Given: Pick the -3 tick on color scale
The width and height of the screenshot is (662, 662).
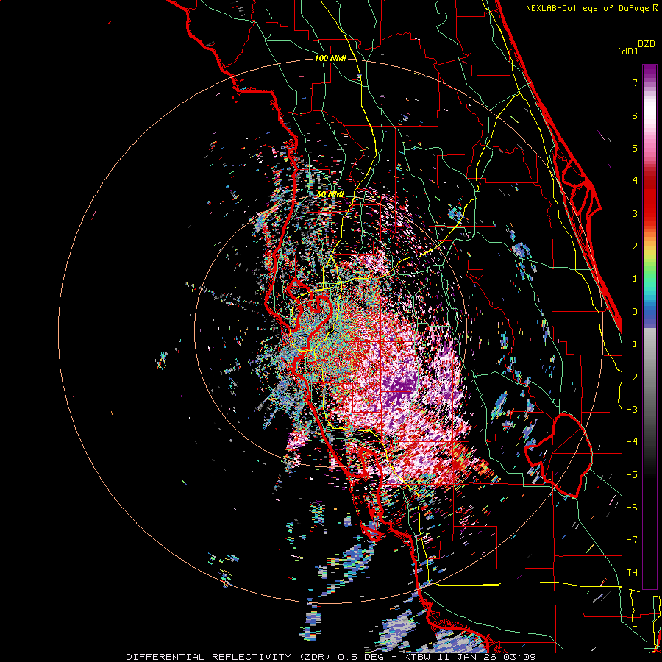Looking at the screenshot, I should (632, 410).
